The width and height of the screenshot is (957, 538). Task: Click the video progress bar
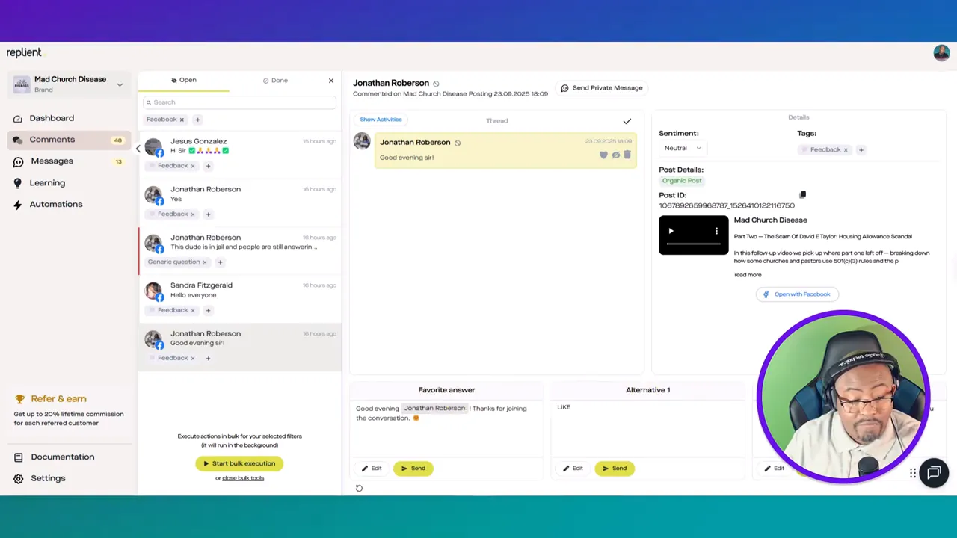(693, 244)
